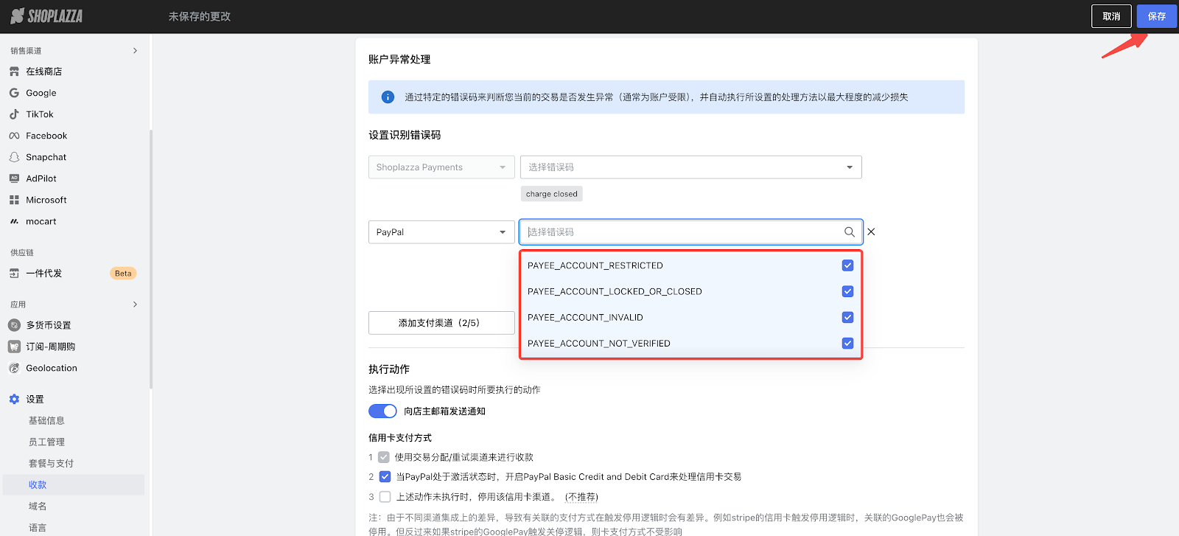Expand the 销售渠道 section chevron
Screen dimensions: 1179x536
pyautogui.click(x=135, y=51)
